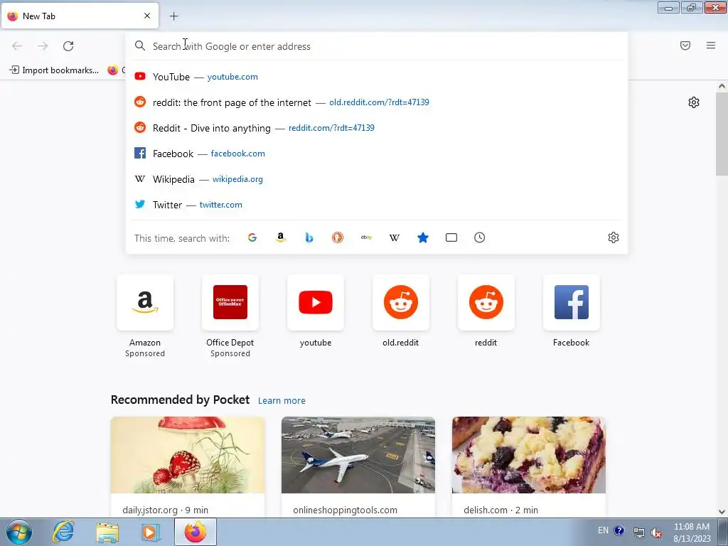728x546 pixels.
Task: Focus the search or address field
Action: coord(377,46)
